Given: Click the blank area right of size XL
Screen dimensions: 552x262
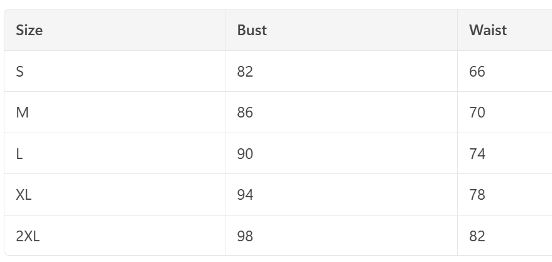Looking at the screenshot, I should 129,195.
